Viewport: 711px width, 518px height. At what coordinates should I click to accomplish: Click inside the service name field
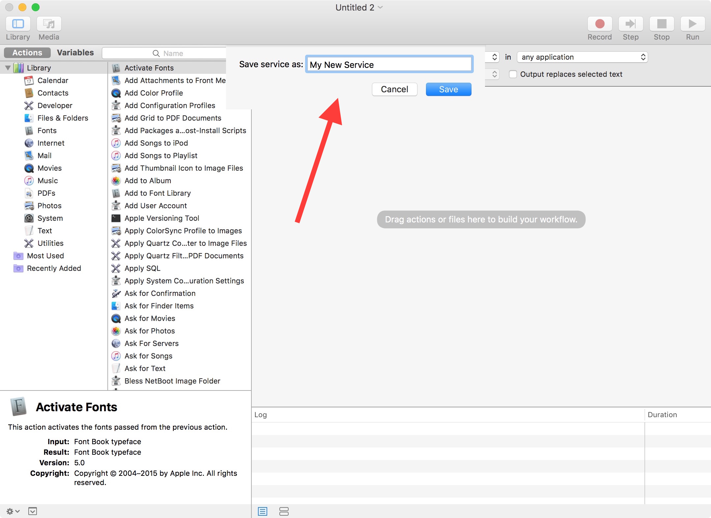[x=389, y=64]
